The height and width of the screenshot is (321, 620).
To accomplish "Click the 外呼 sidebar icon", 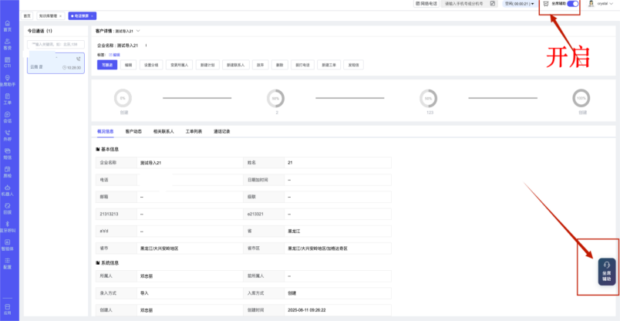I will [x=8, y=136].
